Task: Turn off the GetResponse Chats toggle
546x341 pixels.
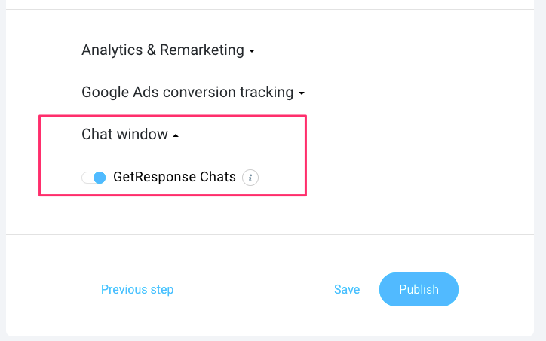Action: 94,178
